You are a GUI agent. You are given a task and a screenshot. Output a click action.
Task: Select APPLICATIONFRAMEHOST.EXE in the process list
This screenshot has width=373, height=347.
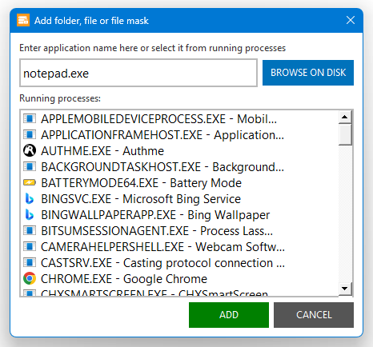179,134
